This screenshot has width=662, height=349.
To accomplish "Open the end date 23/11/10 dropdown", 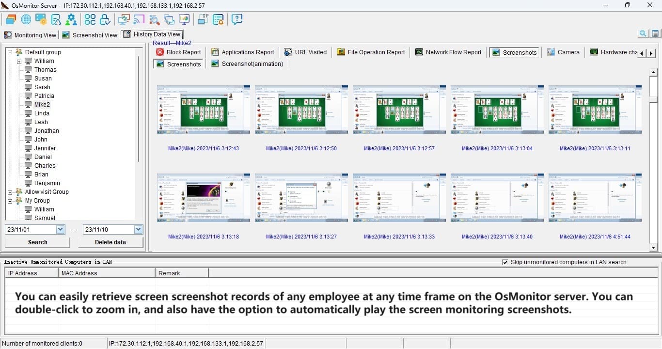I will (x=138, y=229).
